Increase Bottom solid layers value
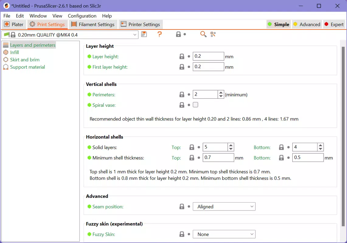This screenshot has width=347, height=243. point(321,145)
